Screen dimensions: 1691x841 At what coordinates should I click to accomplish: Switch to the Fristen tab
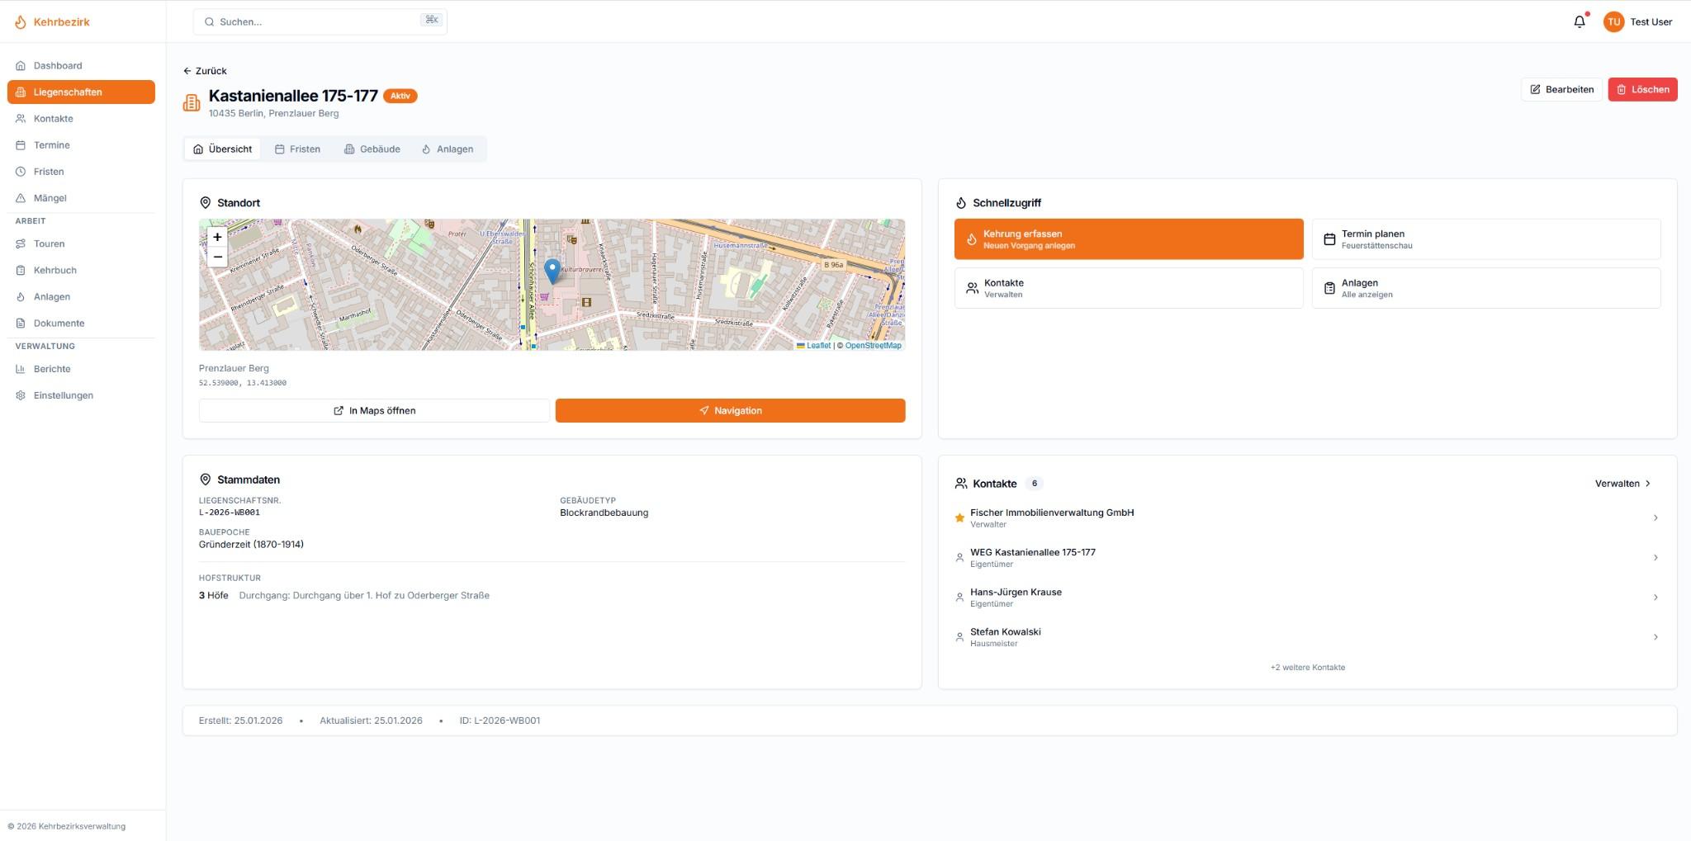(297, 149)
